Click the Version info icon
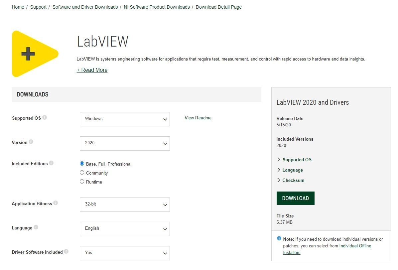This screenshot has height=270, width=398. [x=31, y=142]
